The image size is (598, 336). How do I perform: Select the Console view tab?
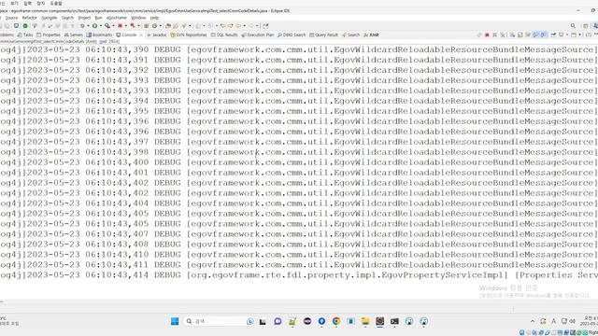pyautogui.click(x=127, y=35)
